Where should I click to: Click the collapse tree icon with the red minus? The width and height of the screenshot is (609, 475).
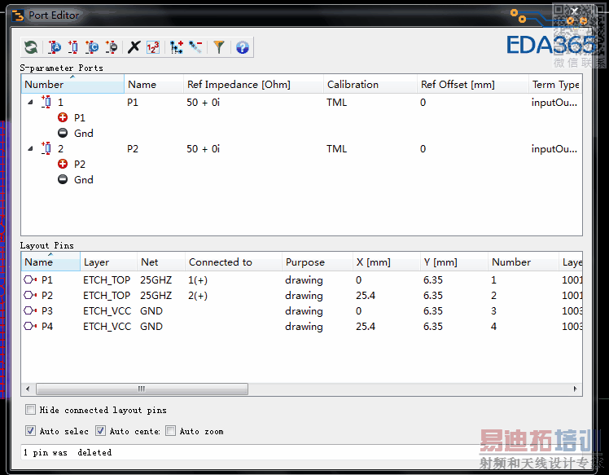pyautogui.click(x=195, y=47)
